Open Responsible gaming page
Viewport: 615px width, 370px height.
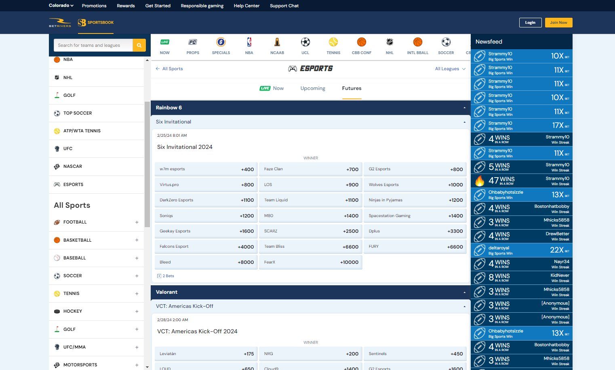point(202,6)
